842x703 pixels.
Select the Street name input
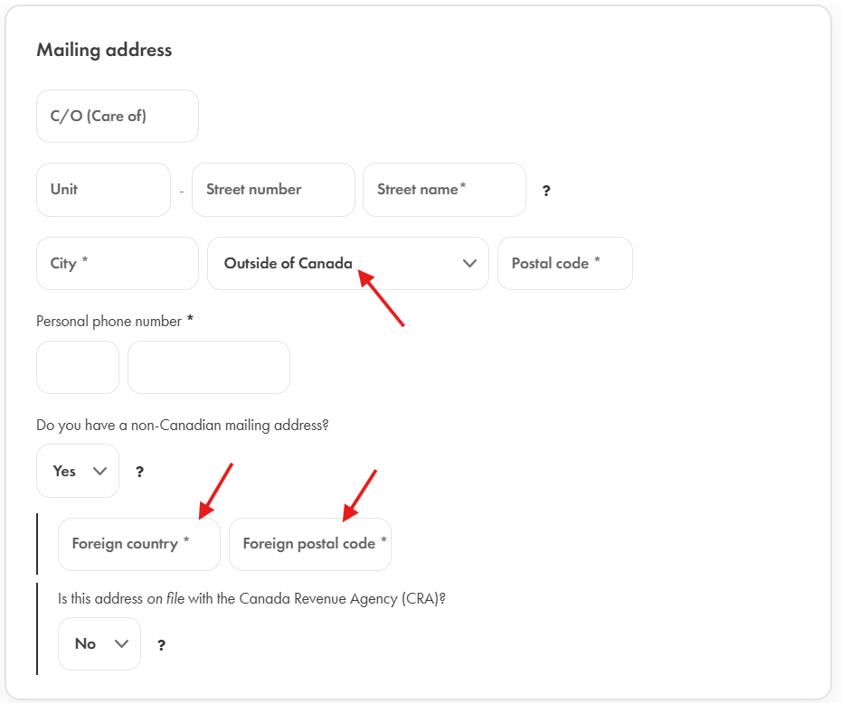pos(444,190)
